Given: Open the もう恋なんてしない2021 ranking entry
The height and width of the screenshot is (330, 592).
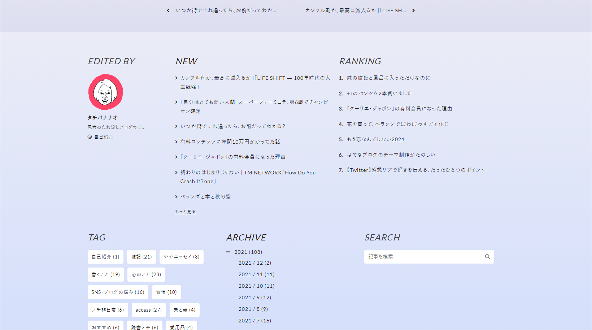Looking at the screenshot, I should (x=375, y=139).
